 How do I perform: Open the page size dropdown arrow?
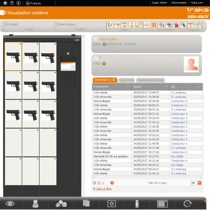(x=199, y=183)
